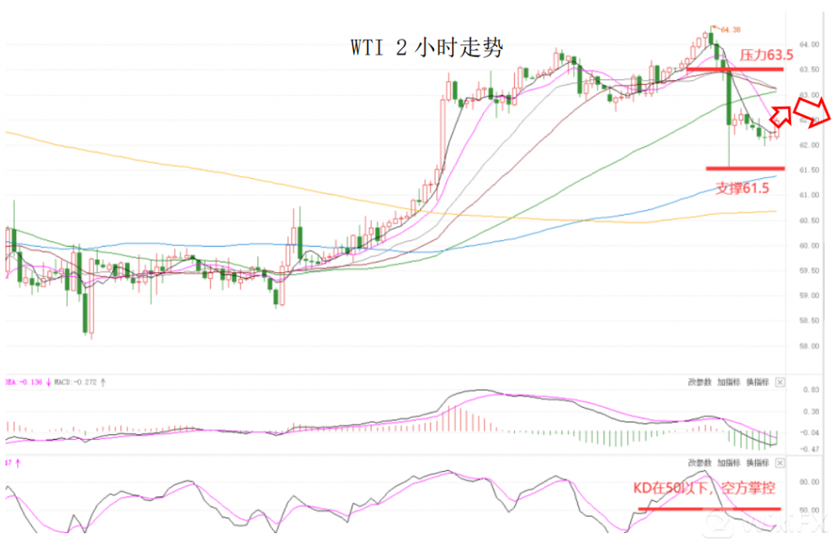Click the up arrow beside MACD value -0.272
The image size is (837, 551).
click(x=103, y=382)
